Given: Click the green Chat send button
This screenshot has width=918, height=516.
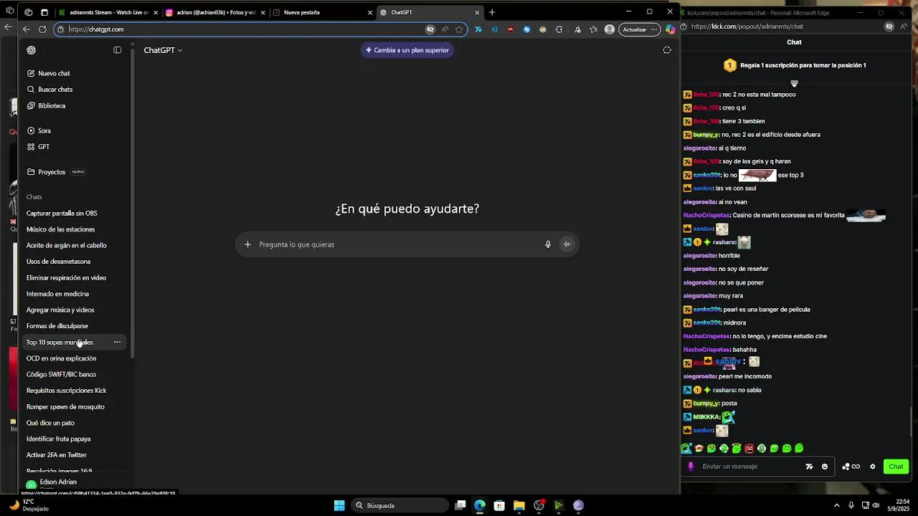Looking at the screenshot, I should pos(896,467).
